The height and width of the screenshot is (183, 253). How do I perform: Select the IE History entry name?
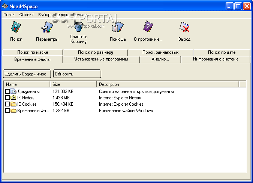point(26,98)
